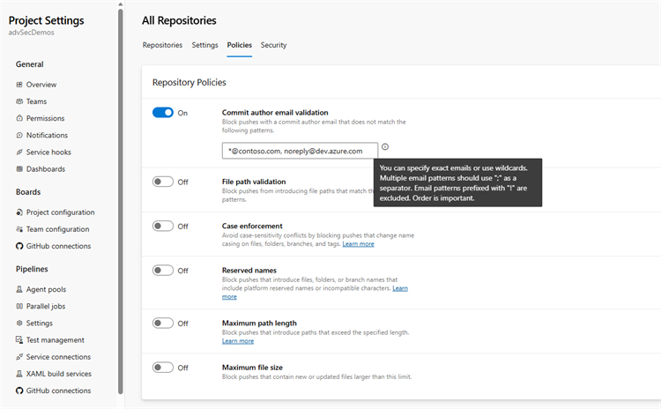The height and width of the screenshot is (409, 661).
Task: Click the Commit author email validation label
Action: 275,113
